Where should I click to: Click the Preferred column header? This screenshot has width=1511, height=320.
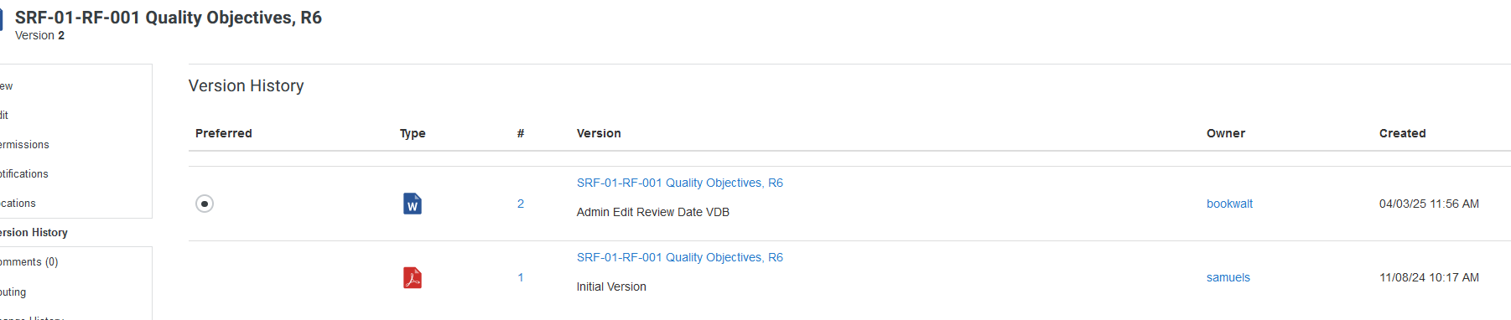[223, 133]
